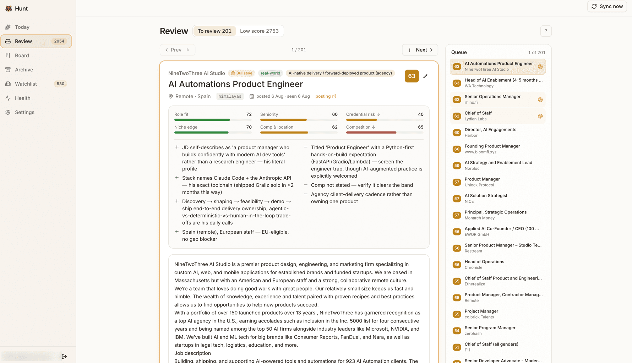The width and height of the screenshot is (632, 363).
Task: Select Head of Operations Chronicle in queue
Action: [x=498, y=265]
